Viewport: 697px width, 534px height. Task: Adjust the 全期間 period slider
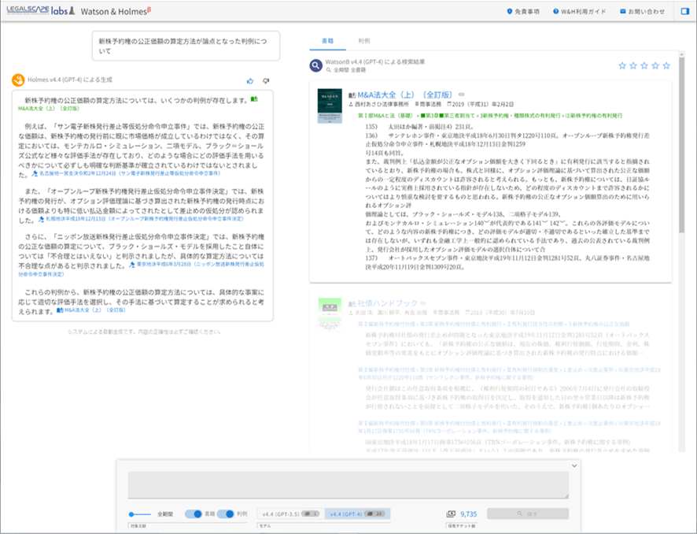tap(135, 514)
